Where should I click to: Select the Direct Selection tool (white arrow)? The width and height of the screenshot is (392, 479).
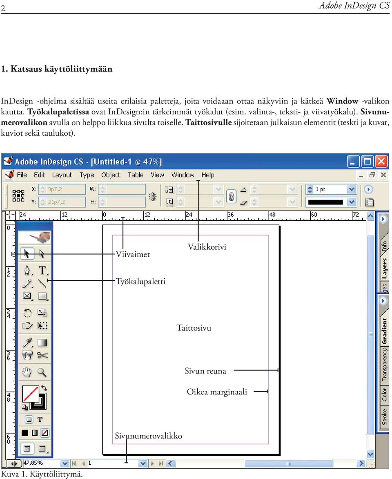click(x=42, y=253)
